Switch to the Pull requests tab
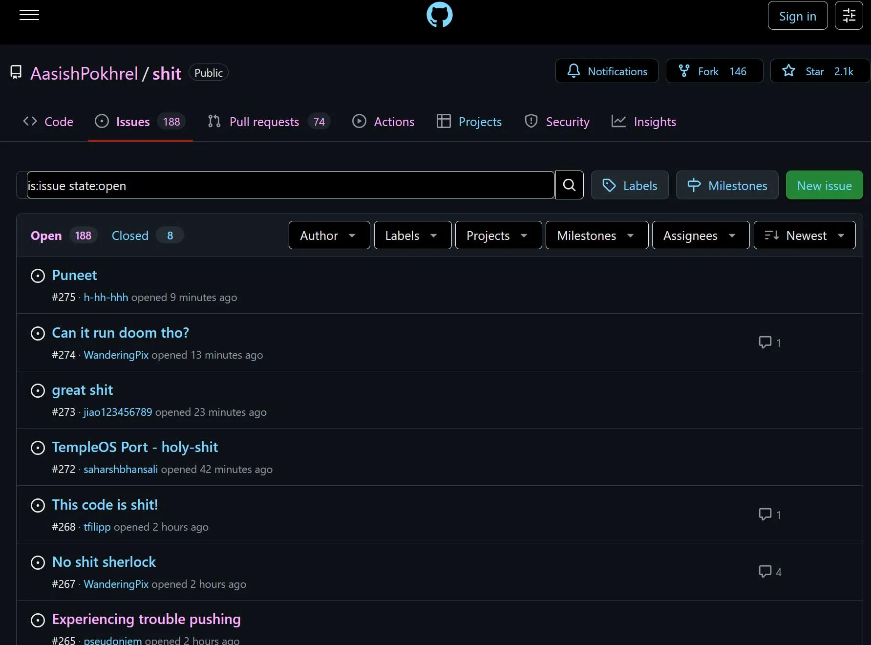 pos(269,122)
